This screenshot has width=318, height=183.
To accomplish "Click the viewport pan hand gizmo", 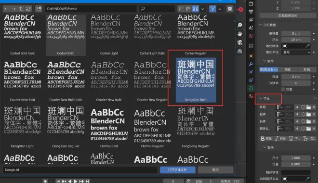I will [240, 34].
